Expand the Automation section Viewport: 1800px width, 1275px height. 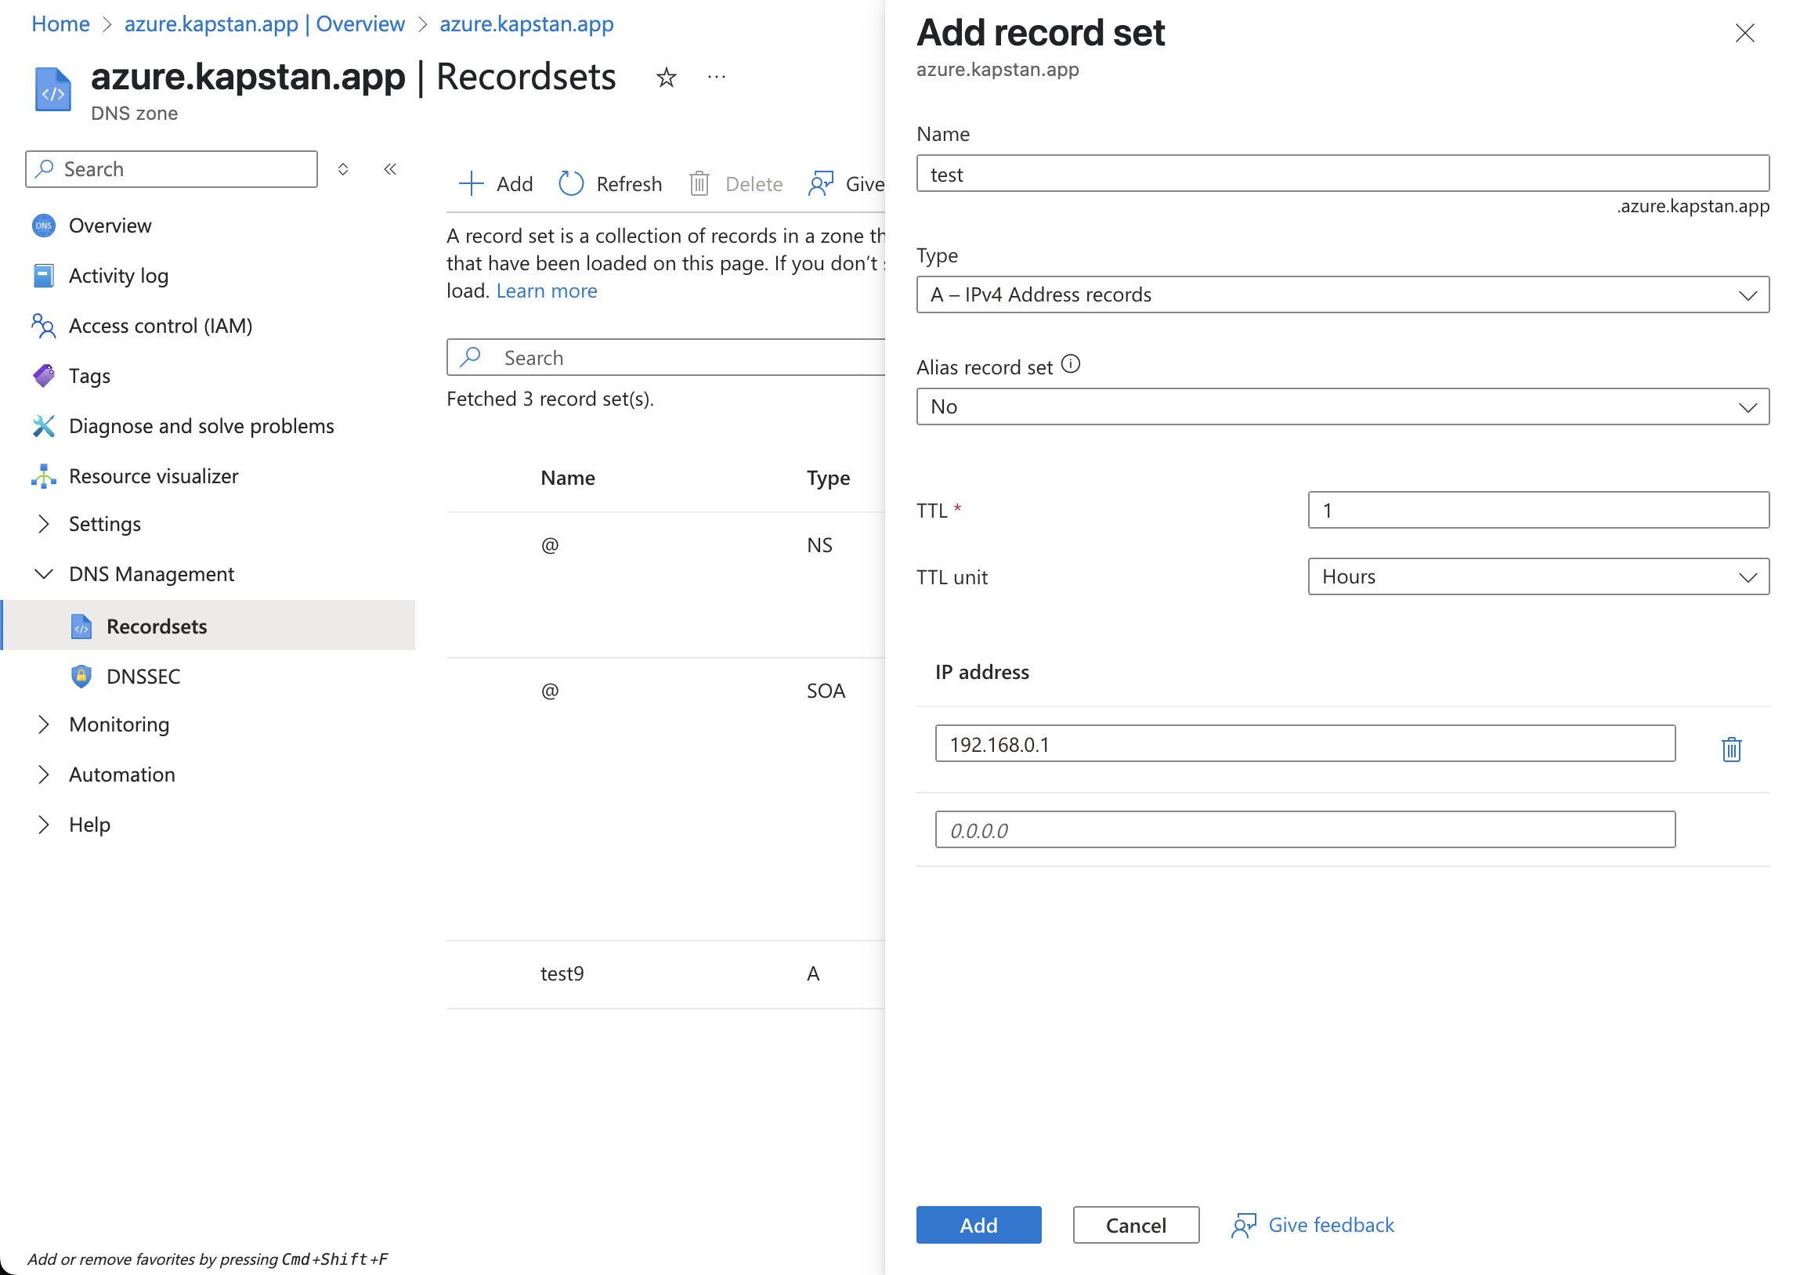[x=44, y=774]
